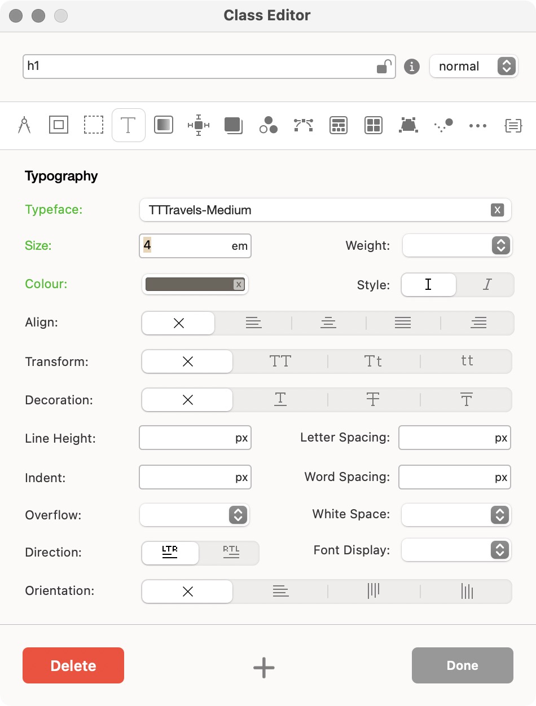Select italic font style
Viewport: 536px width, 706px height.
(486, 285)
